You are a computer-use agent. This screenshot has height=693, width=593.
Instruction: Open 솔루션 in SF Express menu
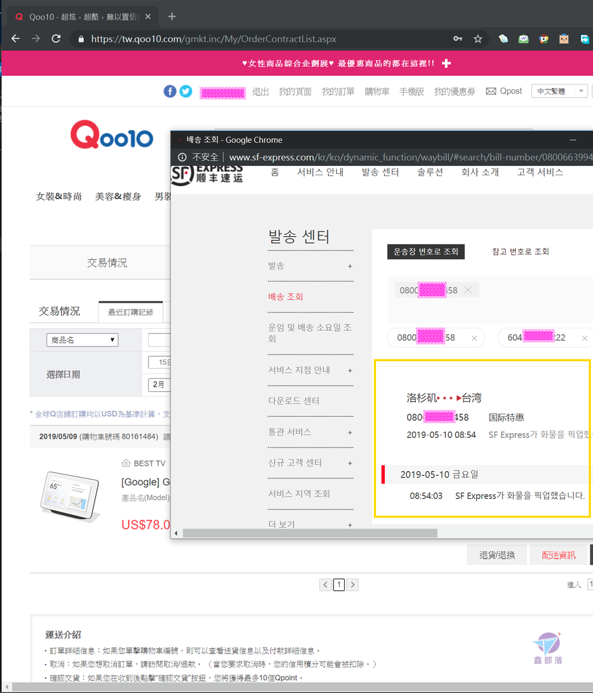pos(430,172)
